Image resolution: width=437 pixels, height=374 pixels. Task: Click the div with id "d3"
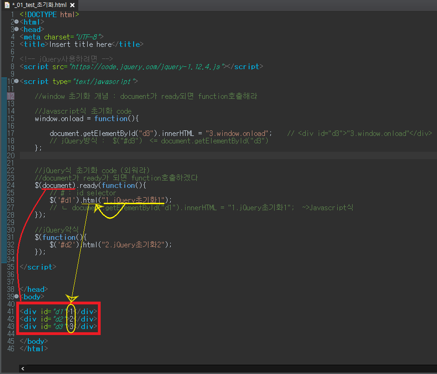pos(58,326)
